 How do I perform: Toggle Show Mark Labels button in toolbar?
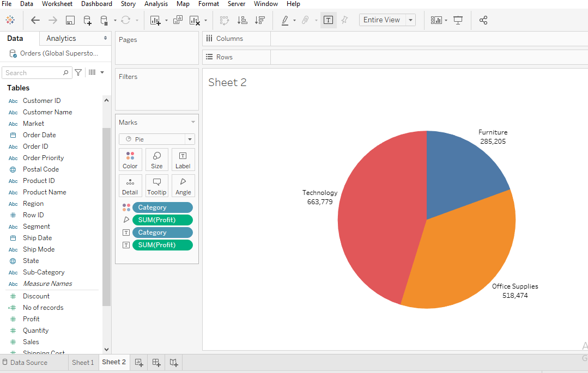point(328,20)
